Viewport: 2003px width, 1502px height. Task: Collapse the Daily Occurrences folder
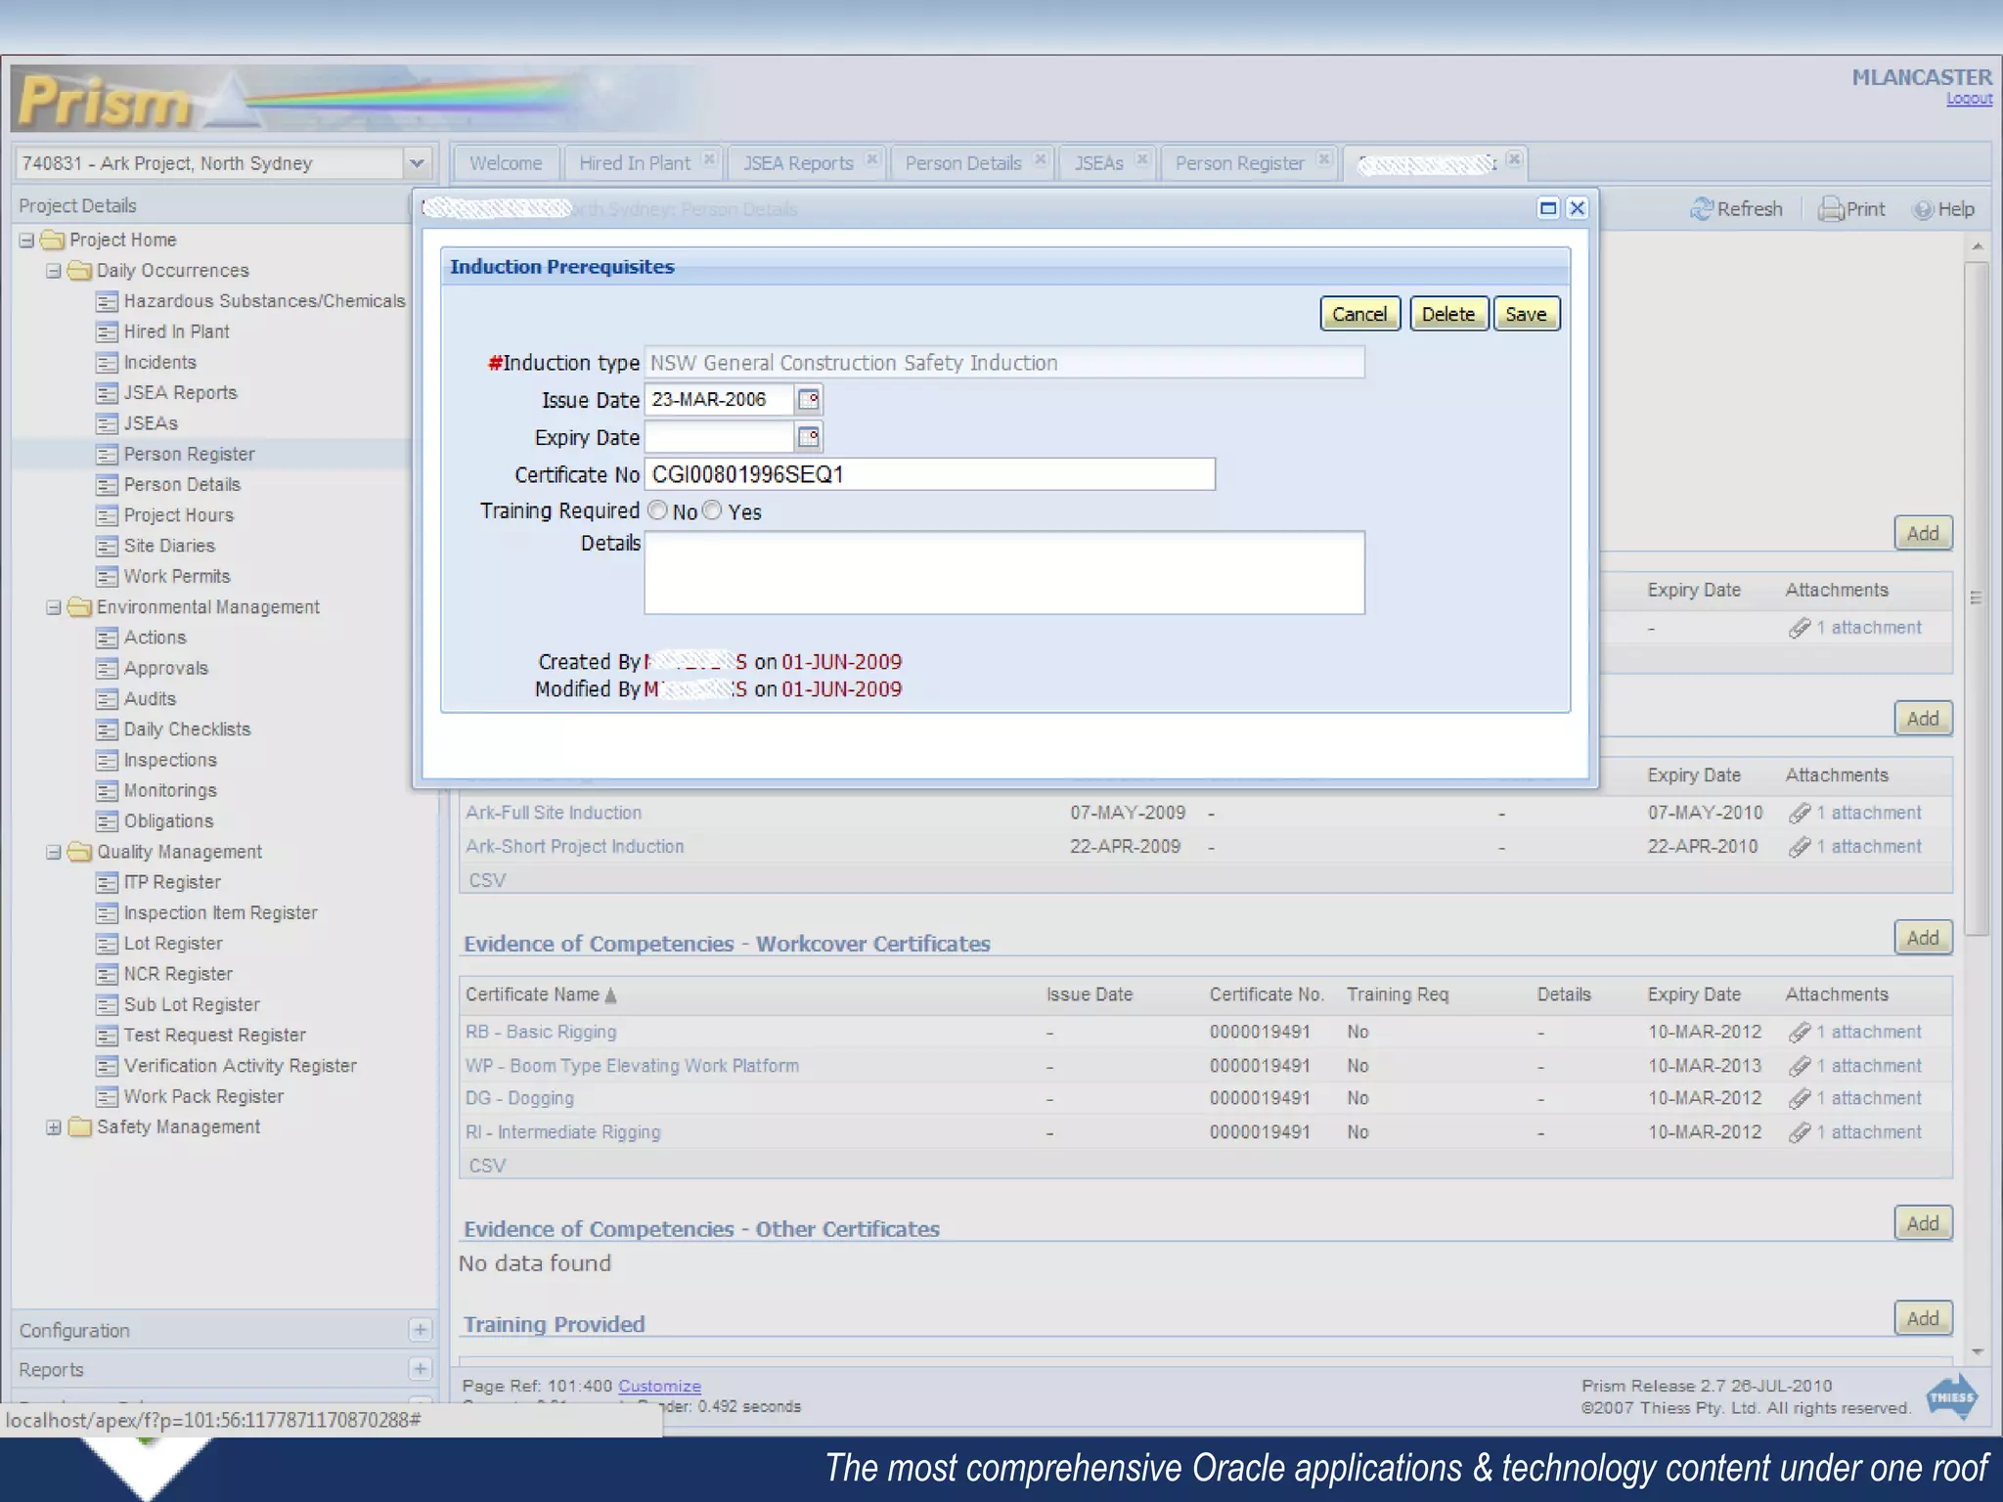[x=55, y=271]
